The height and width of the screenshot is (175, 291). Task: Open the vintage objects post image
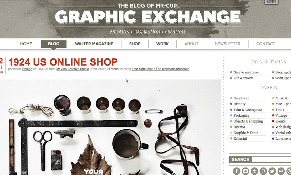click(x=110, y=127)
